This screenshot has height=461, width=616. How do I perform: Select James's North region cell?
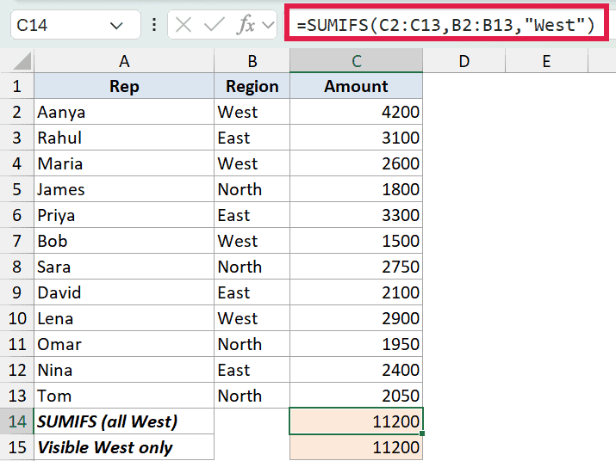pos(252,189)
